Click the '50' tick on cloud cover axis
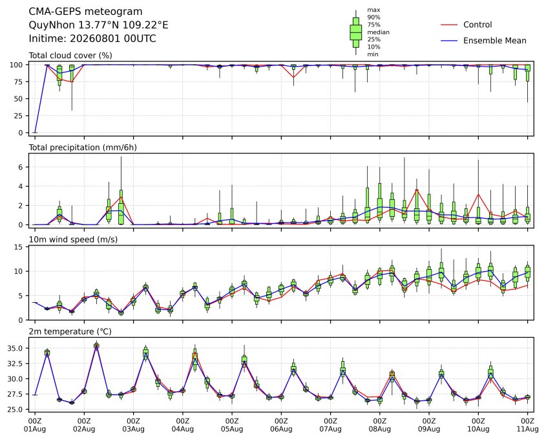The height and width of the screenshot is (440, 546). tap(18, 98)
